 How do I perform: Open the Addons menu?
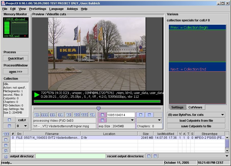72,9
